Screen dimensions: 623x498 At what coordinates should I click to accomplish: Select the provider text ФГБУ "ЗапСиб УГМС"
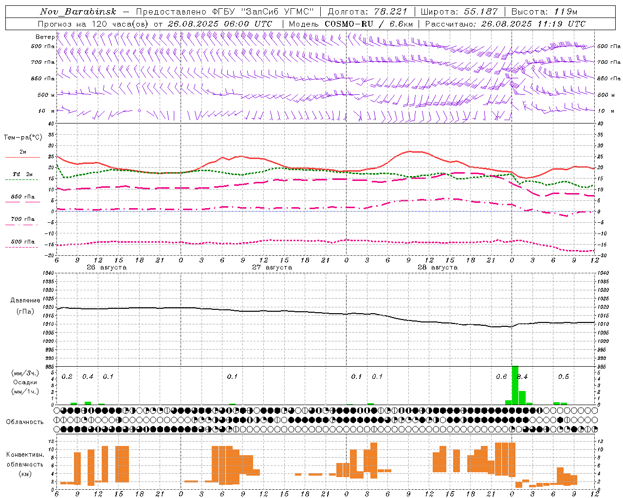(x=263, y=12)
